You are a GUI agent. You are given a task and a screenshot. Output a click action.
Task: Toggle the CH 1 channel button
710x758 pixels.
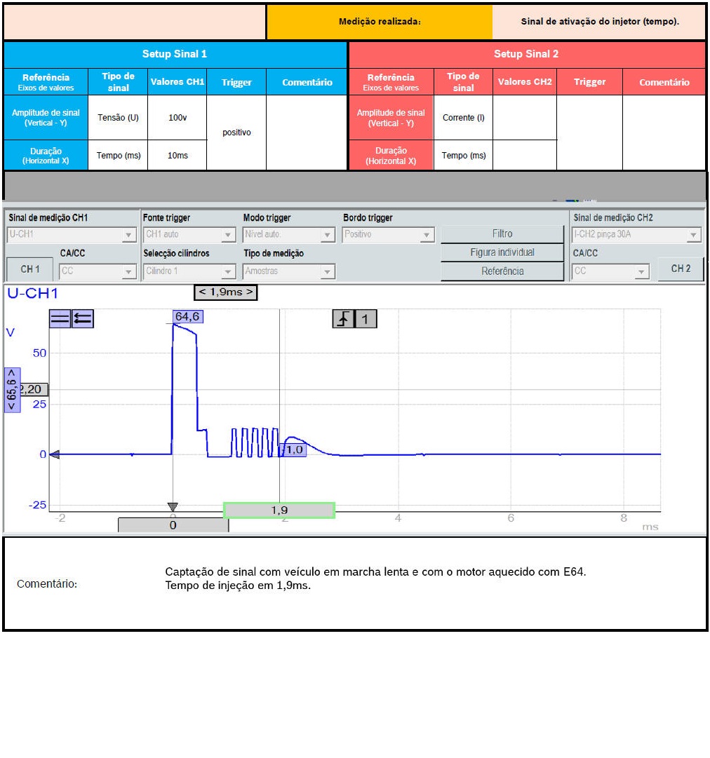tap(30, 269)
